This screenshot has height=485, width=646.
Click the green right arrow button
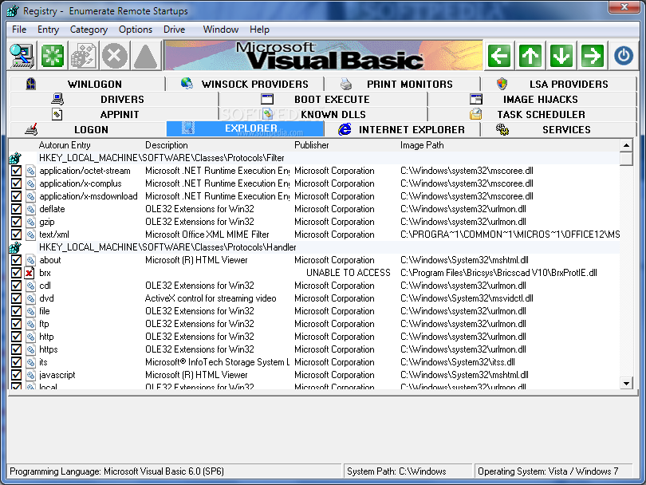[592, 56]
